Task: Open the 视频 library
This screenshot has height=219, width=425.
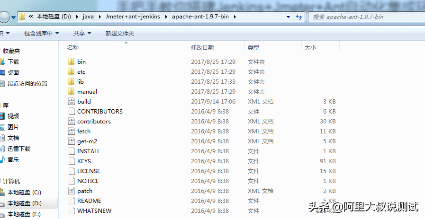Action: (13, 116)
